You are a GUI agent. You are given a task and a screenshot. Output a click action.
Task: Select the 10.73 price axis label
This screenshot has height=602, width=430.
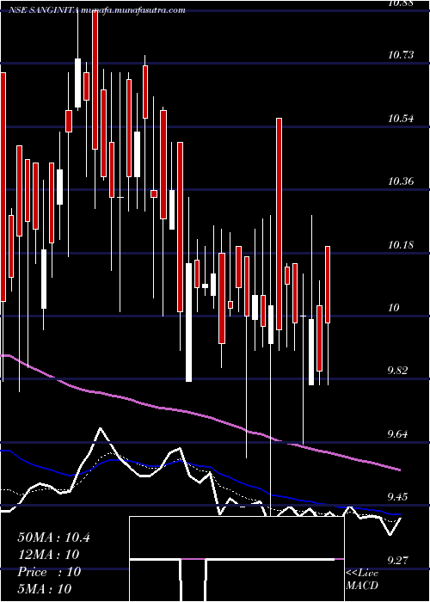point(401,55)
